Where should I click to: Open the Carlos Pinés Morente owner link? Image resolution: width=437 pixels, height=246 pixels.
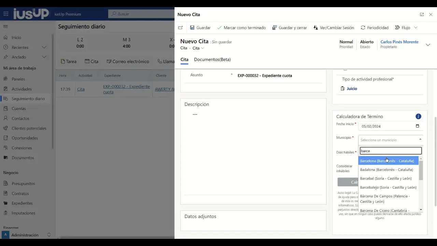(399, 42)
